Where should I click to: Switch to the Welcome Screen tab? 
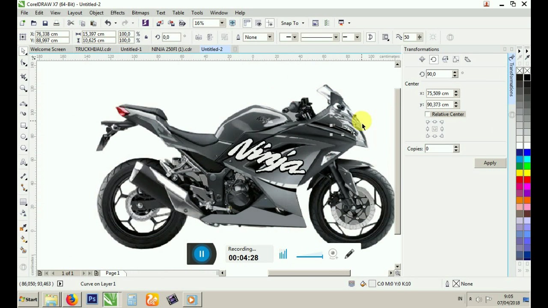click(x=48, y=49)
